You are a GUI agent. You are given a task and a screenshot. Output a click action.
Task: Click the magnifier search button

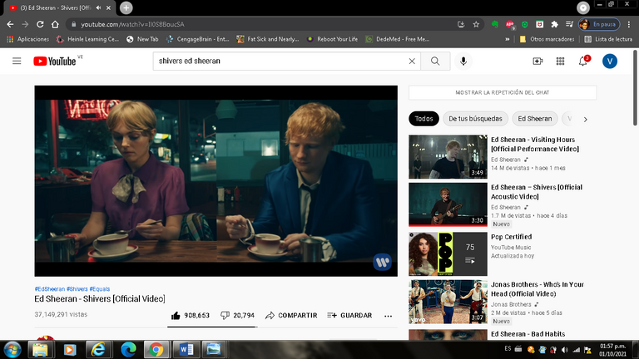coord(435,61)
